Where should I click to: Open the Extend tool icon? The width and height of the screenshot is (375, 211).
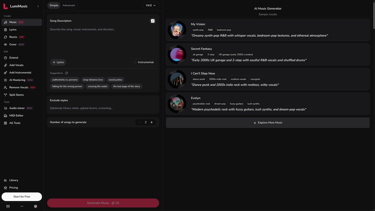pos(6,58)
